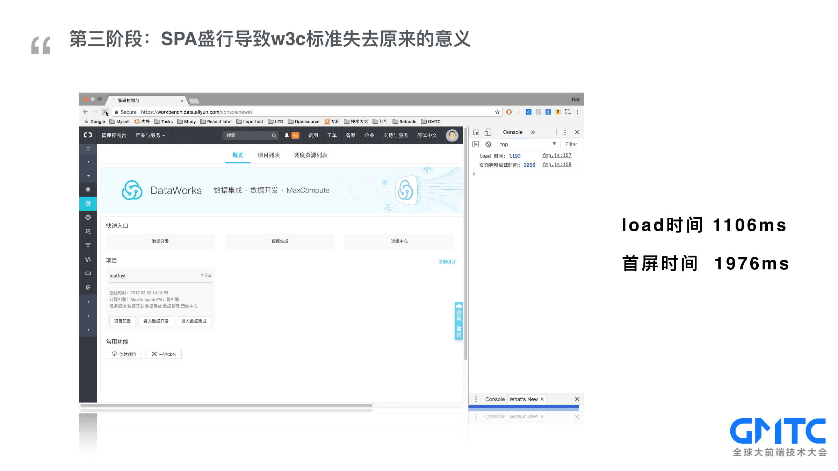Expand the 产品与服务 dropdown

pos(150,136)
